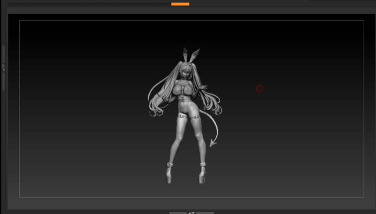Click the model's left knee
This screenshot has height=214, width=376.
coord(178,139)
